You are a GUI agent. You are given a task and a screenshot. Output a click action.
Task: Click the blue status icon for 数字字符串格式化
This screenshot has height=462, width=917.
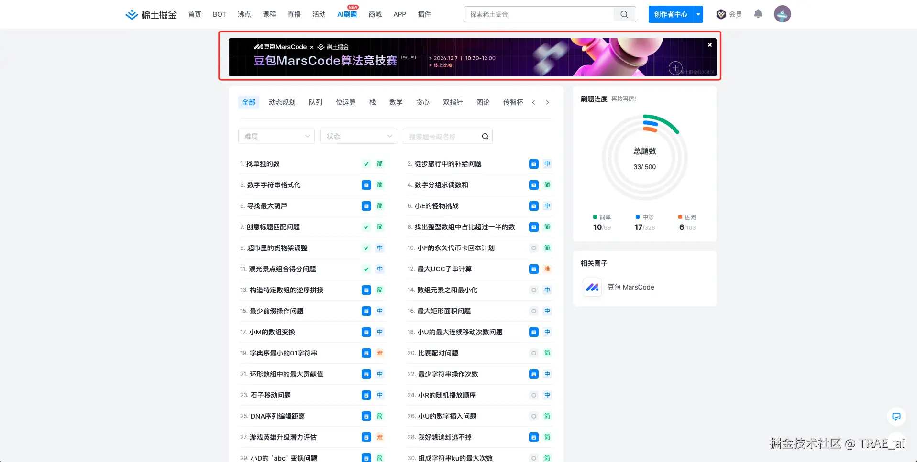(x=366, y=185)
